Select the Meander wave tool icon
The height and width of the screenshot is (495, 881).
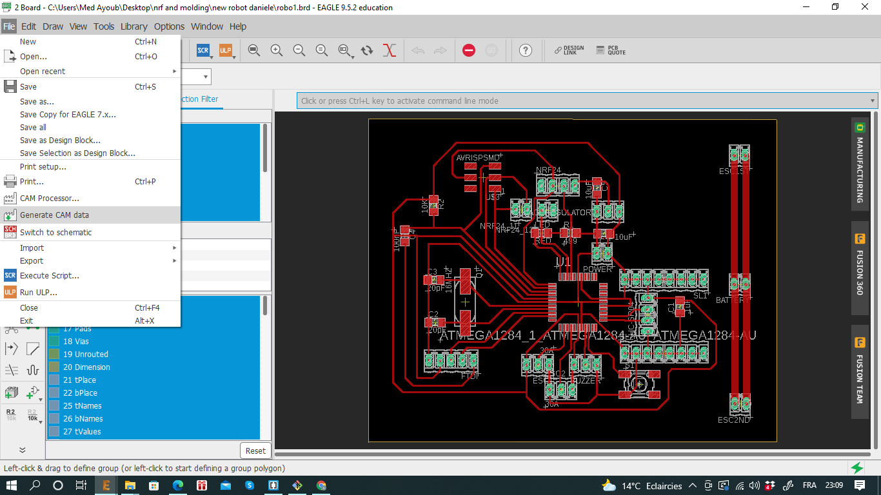tap(33, 370)
